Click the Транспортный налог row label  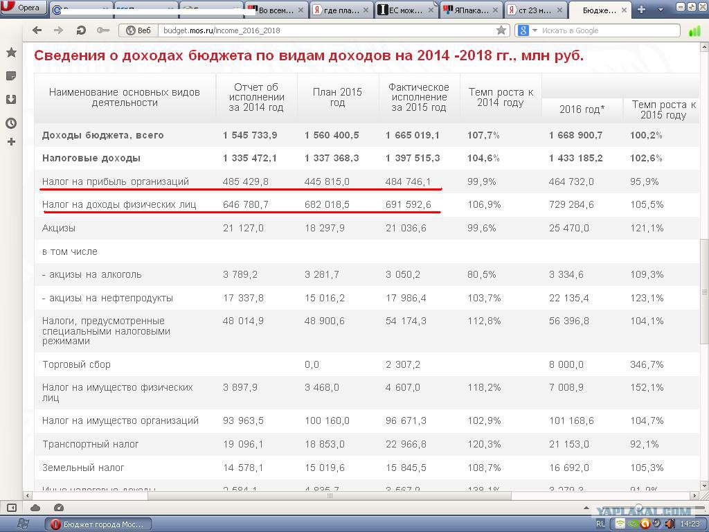click(91, 444)
